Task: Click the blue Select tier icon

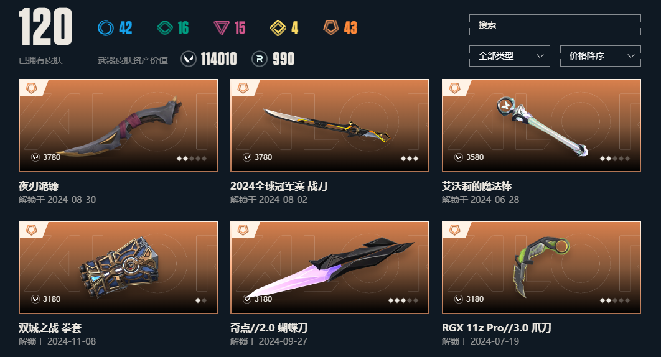Action: click(105, 28)
